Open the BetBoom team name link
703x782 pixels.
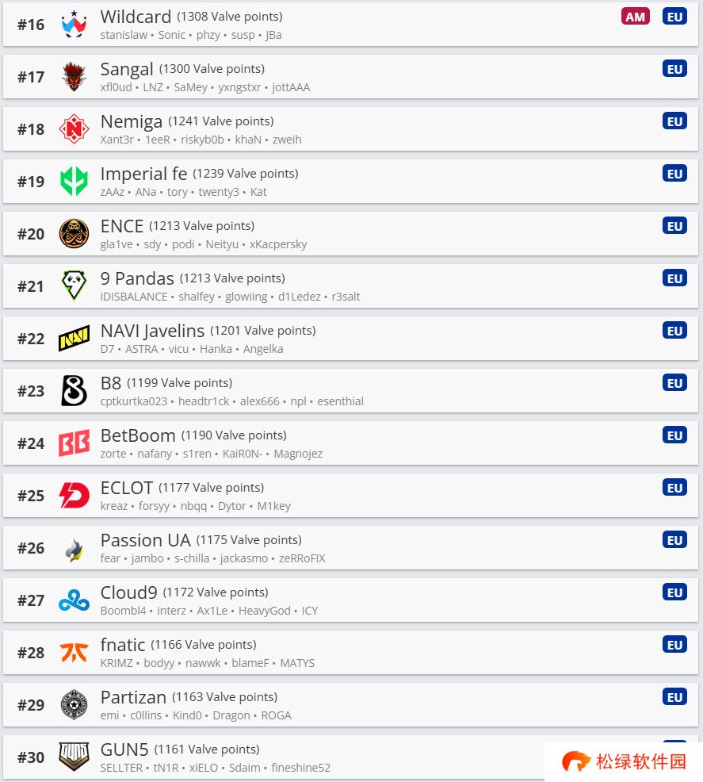click(x=138, y=435)
